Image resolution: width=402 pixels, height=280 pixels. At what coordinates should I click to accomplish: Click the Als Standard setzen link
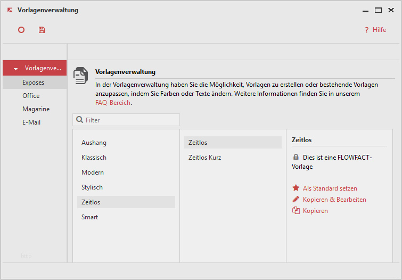tap(330, 188)
